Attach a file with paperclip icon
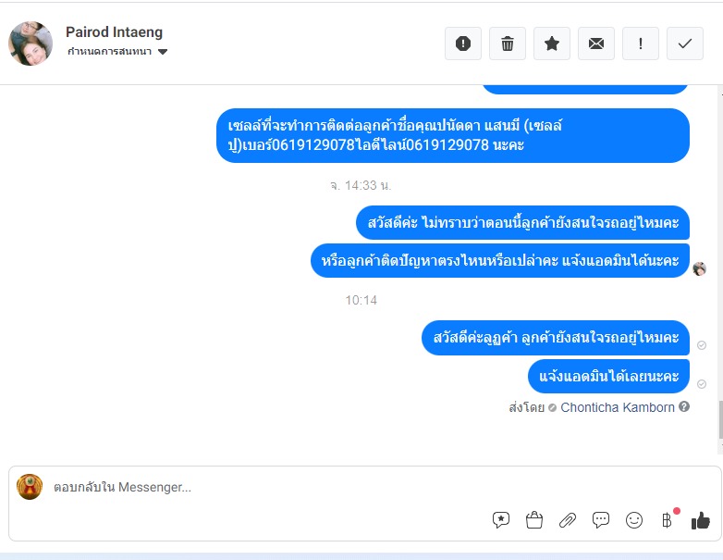 pos(568,520)
